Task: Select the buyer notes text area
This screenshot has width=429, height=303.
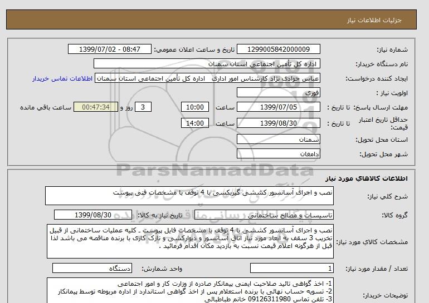Action: coord(190,291)
